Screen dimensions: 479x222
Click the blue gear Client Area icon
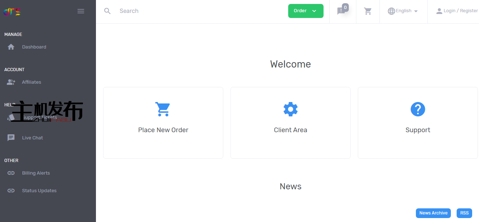pos(290,109)
